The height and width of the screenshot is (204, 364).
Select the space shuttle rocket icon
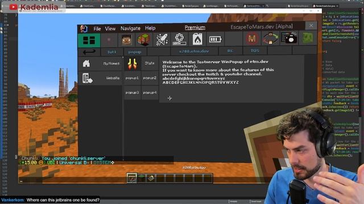coord(162,39)
